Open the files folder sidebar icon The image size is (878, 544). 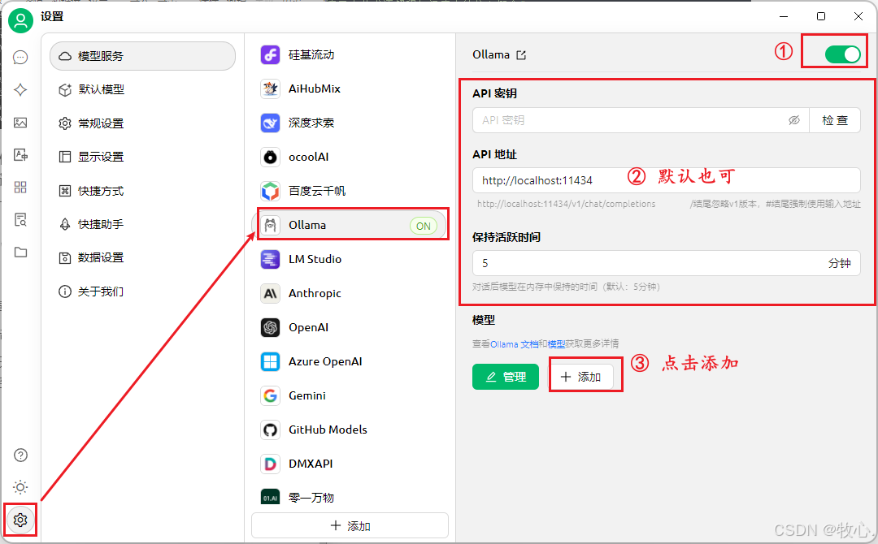point(20,253)
